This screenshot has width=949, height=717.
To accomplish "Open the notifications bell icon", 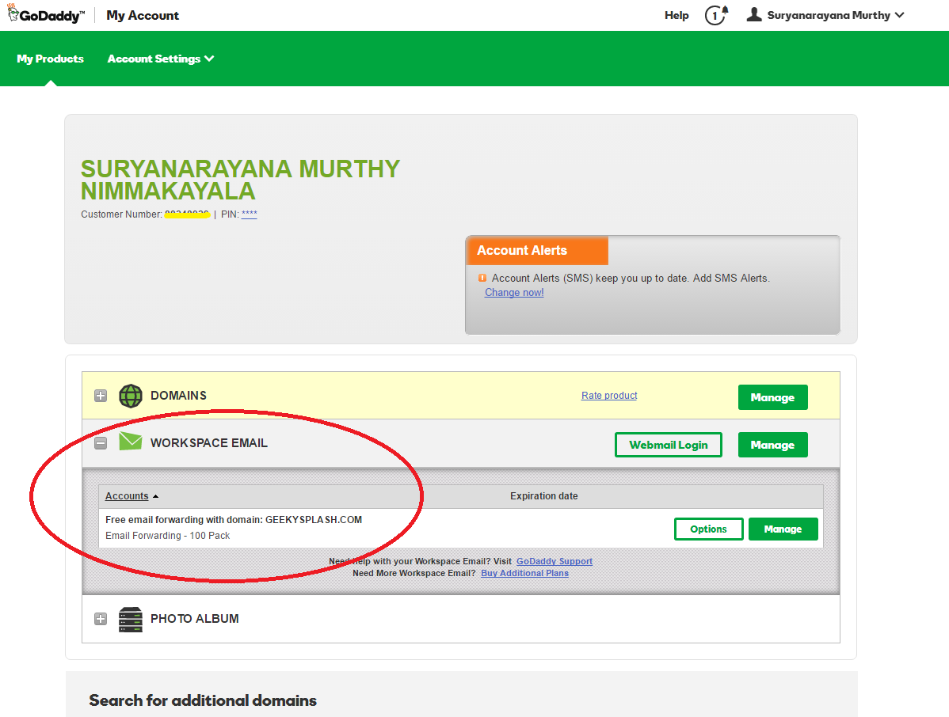I will coord(717,14).
